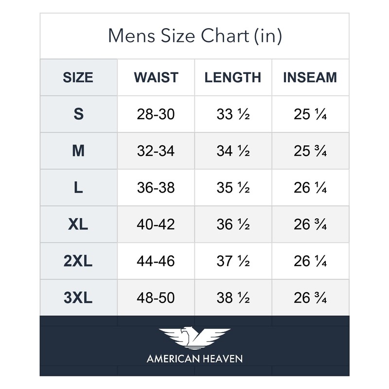Click the 28-30 waist cell

click(156, 114)
